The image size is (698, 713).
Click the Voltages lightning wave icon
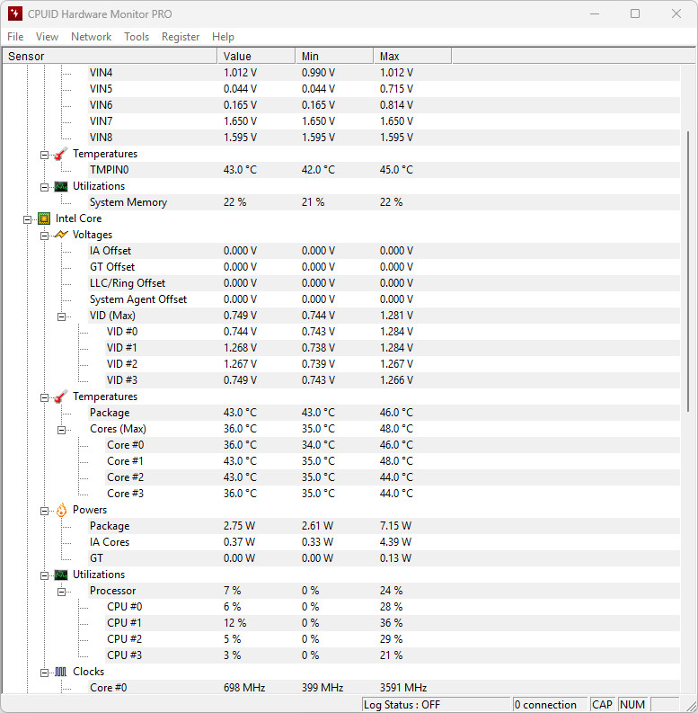(61, 235)
